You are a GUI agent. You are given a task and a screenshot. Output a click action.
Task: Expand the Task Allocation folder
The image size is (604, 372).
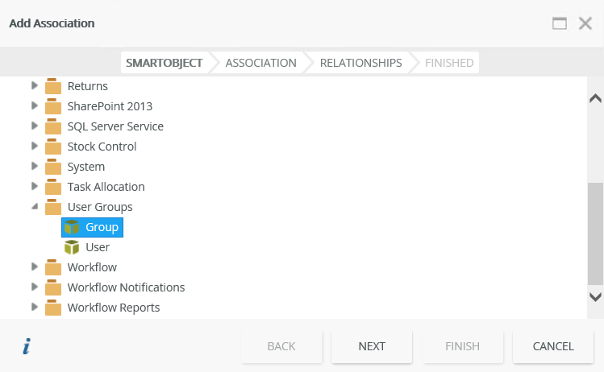point(34,186)
